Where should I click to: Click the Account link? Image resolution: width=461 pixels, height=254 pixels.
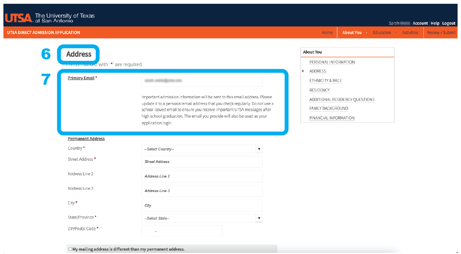(x=420, y=23)
